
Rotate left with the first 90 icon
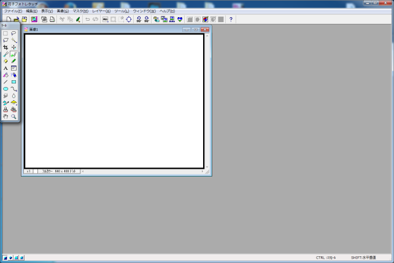(x=139, y=20)
